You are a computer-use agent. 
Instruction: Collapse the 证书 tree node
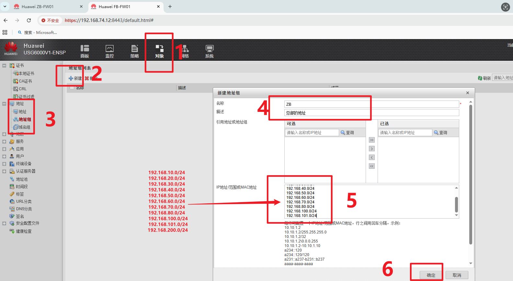click(4, 66)
